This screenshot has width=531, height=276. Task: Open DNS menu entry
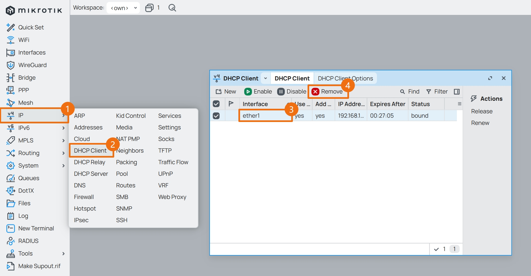[80, 185]
